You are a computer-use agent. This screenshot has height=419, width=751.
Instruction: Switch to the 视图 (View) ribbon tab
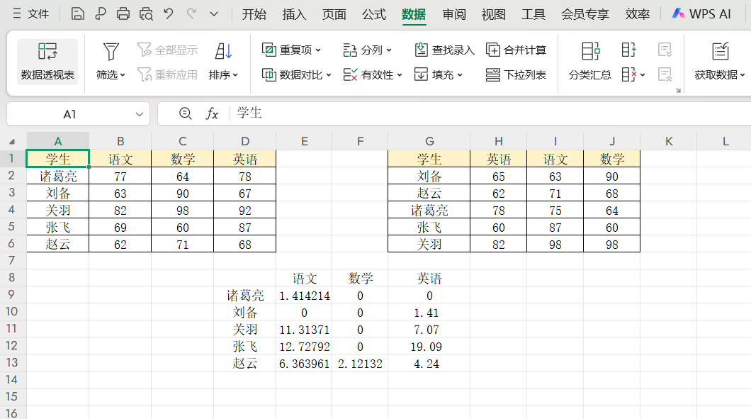tap(493, 14)
